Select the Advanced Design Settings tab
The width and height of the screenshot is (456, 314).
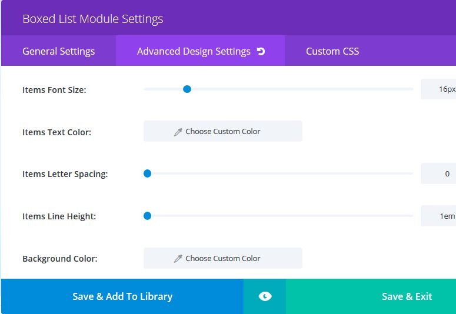(x=201, y=51)
